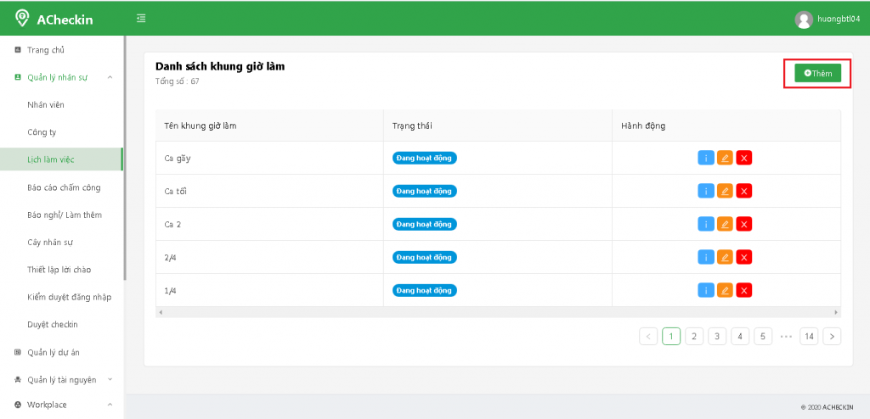Click the Quản lý nhân sự icon
The width and height of the screenshot is (870, 419).
pyautogui.click(x=17, y=77)
